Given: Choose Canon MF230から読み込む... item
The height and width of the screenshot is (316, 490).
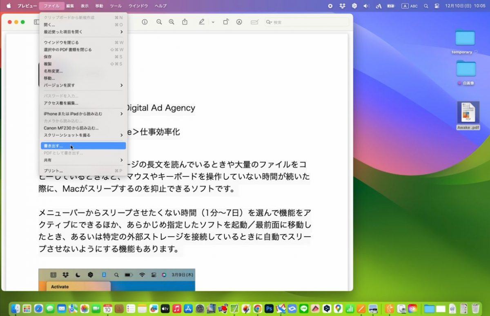Looking at the screenshot, I should click(x=83, y=128).
